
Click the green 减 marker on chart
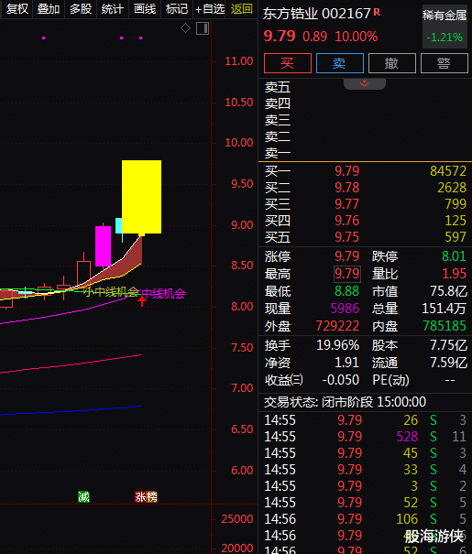(x=83, y=496)
